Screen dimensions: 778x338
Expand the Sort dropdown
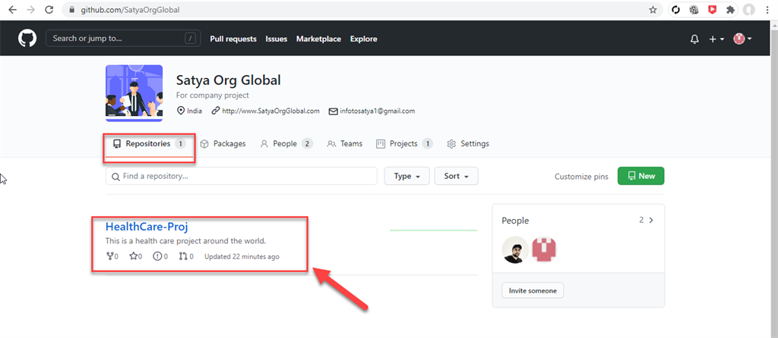pos(456,176)
